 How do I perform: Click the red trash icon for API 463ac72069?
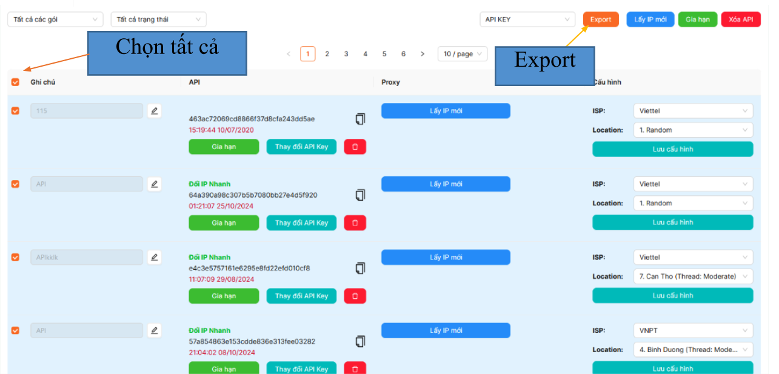355,147
